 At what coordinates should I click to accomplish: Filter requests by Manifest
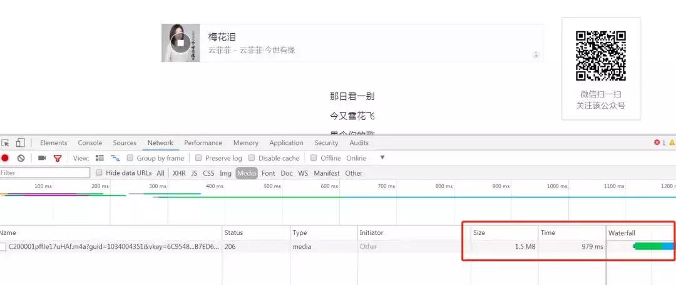tap(327, 173)
